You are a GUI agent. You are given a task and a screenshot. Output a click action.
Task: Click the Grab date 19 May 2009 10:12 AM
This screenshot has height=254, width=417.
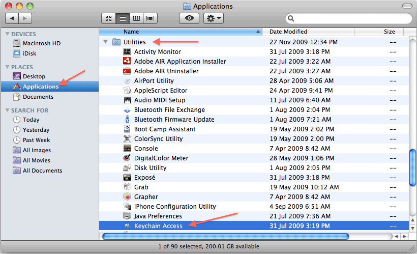[x=304, y=187]
